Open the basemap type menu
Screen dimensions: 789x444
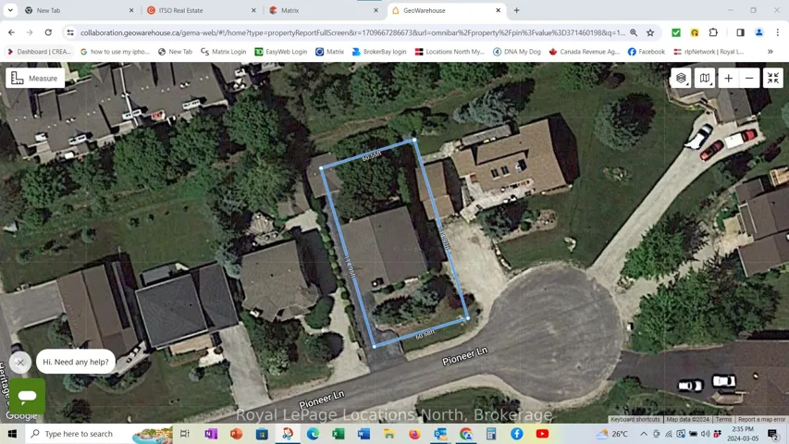pyautogui.click(x=705, y=79)
